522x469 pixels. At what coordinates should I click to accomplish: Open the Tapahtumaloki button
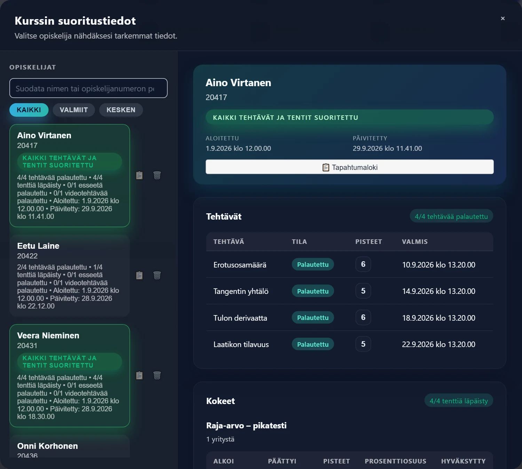349,167
